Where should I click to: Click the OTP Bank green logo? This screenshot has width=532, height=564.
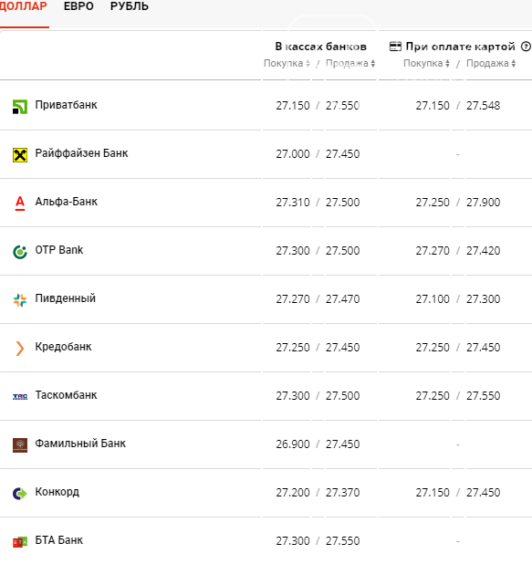click(x=20, y=252)
